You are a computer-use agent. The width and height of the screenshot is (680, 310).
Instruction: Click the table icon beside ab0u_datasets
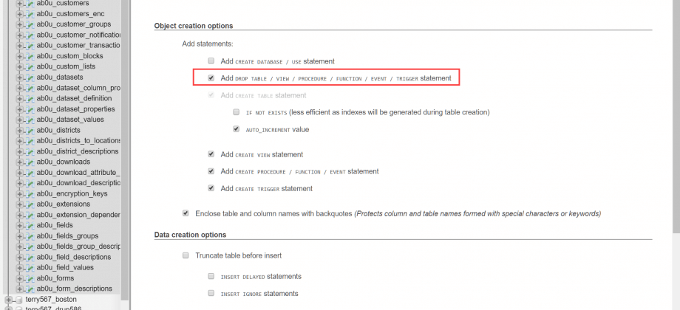[30, 77]
